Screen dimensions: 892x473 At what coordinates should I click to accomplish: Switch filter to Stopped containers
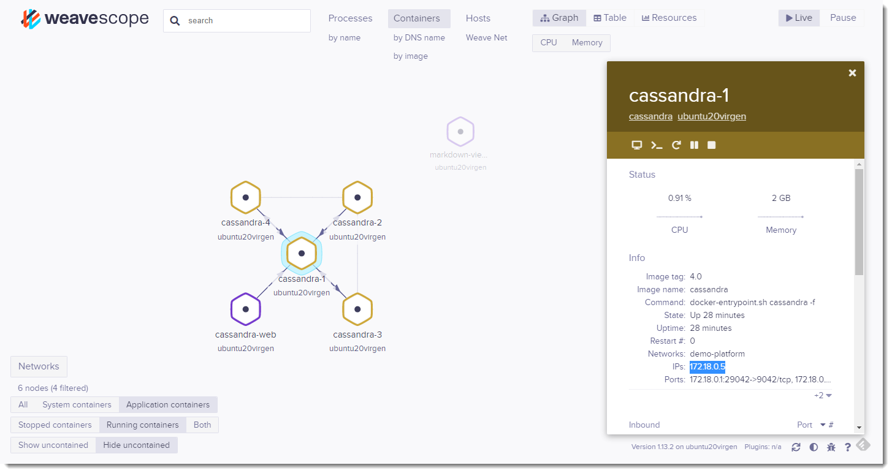point(55,425)
